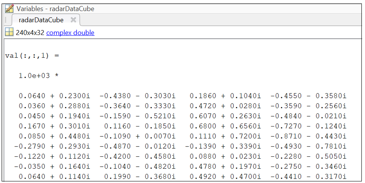Click the tab strip gripper handle

(6, 20)
